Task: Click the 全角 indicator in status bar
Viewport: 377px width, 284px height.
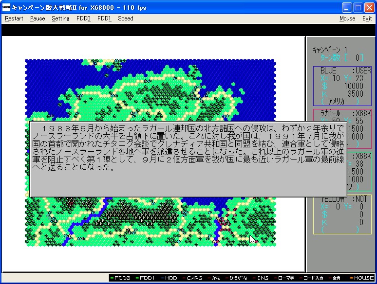Action: point(337,278)
